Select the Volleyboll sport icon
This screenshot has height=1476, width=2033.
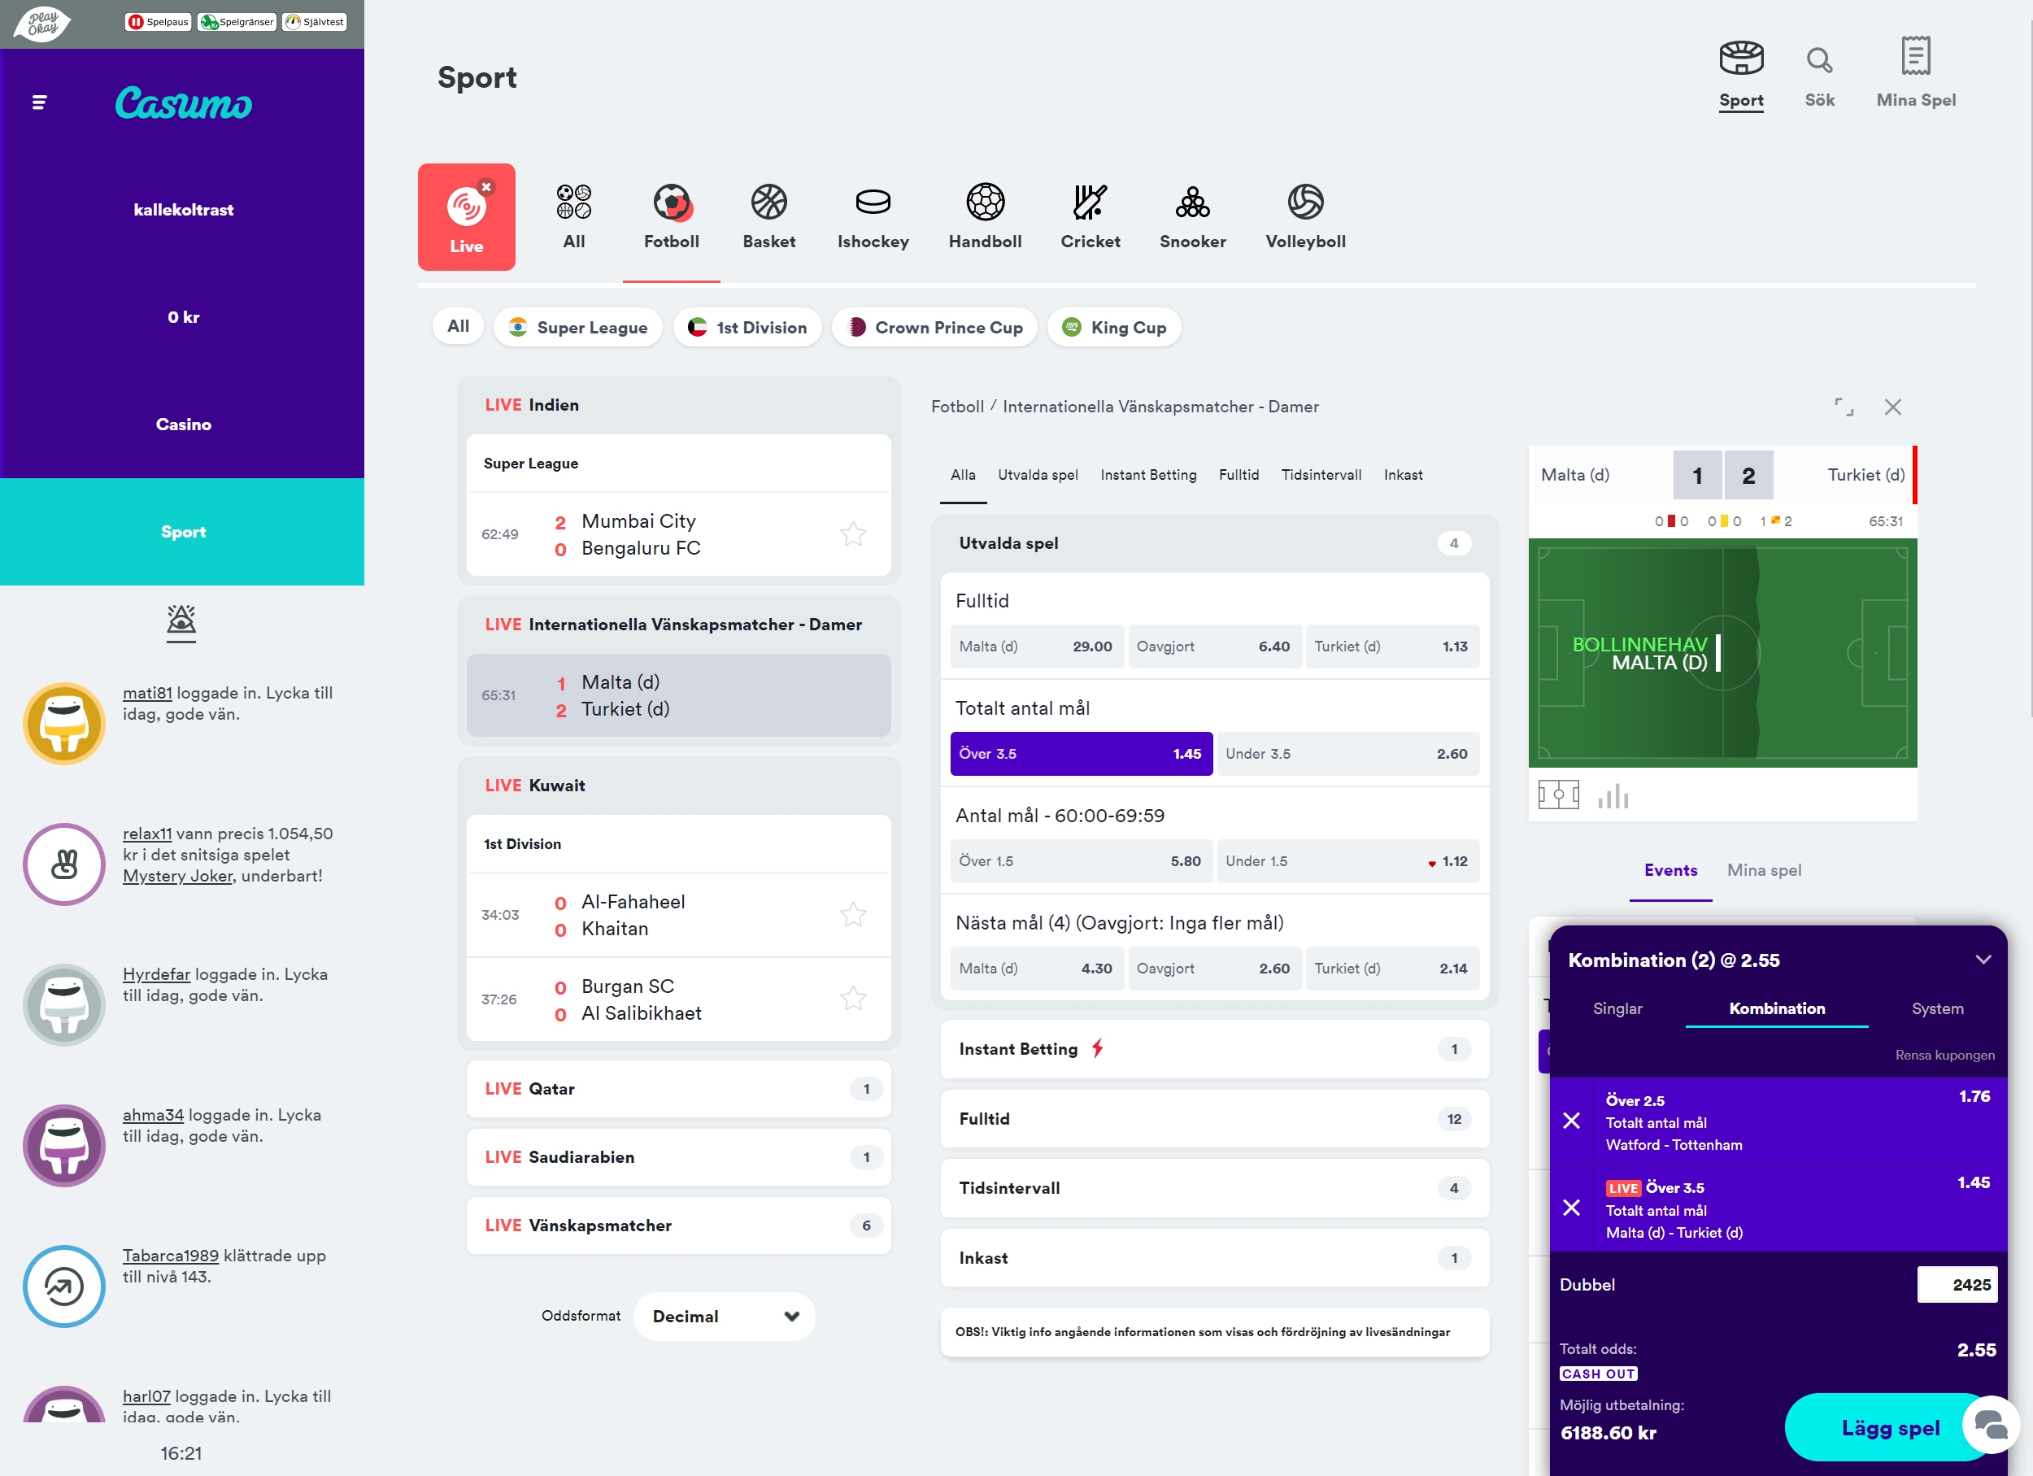coord(1304,215)
